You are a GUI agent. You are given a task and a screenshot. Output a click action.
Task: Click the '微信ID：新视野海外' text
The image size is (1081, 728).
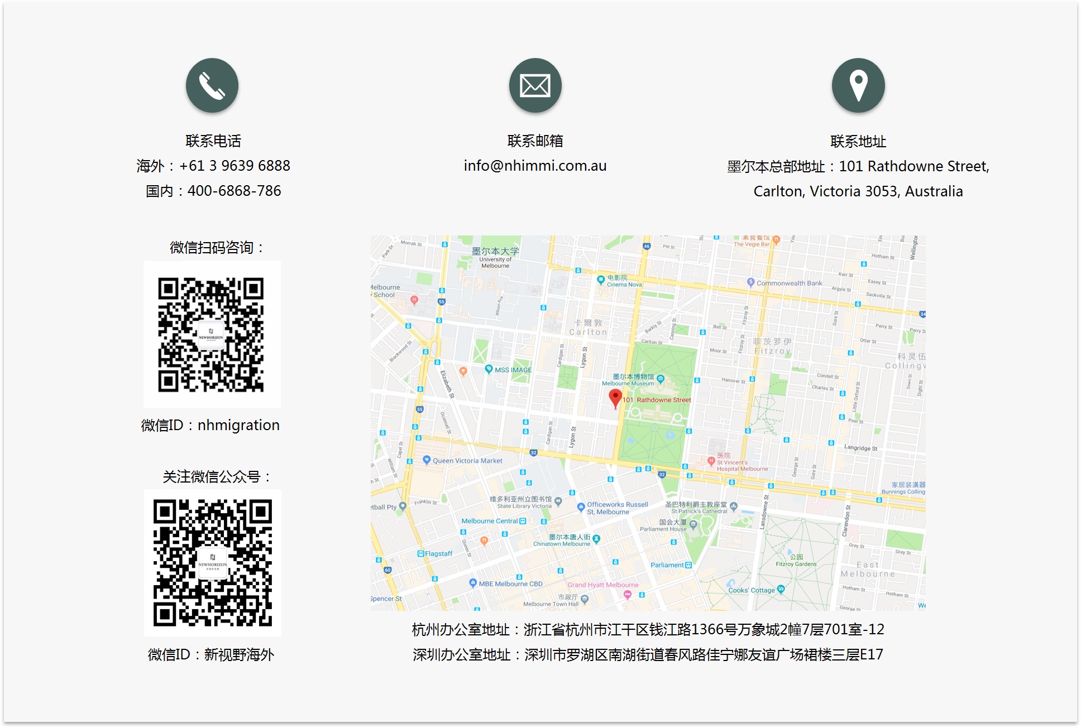(x=211, y=654)
